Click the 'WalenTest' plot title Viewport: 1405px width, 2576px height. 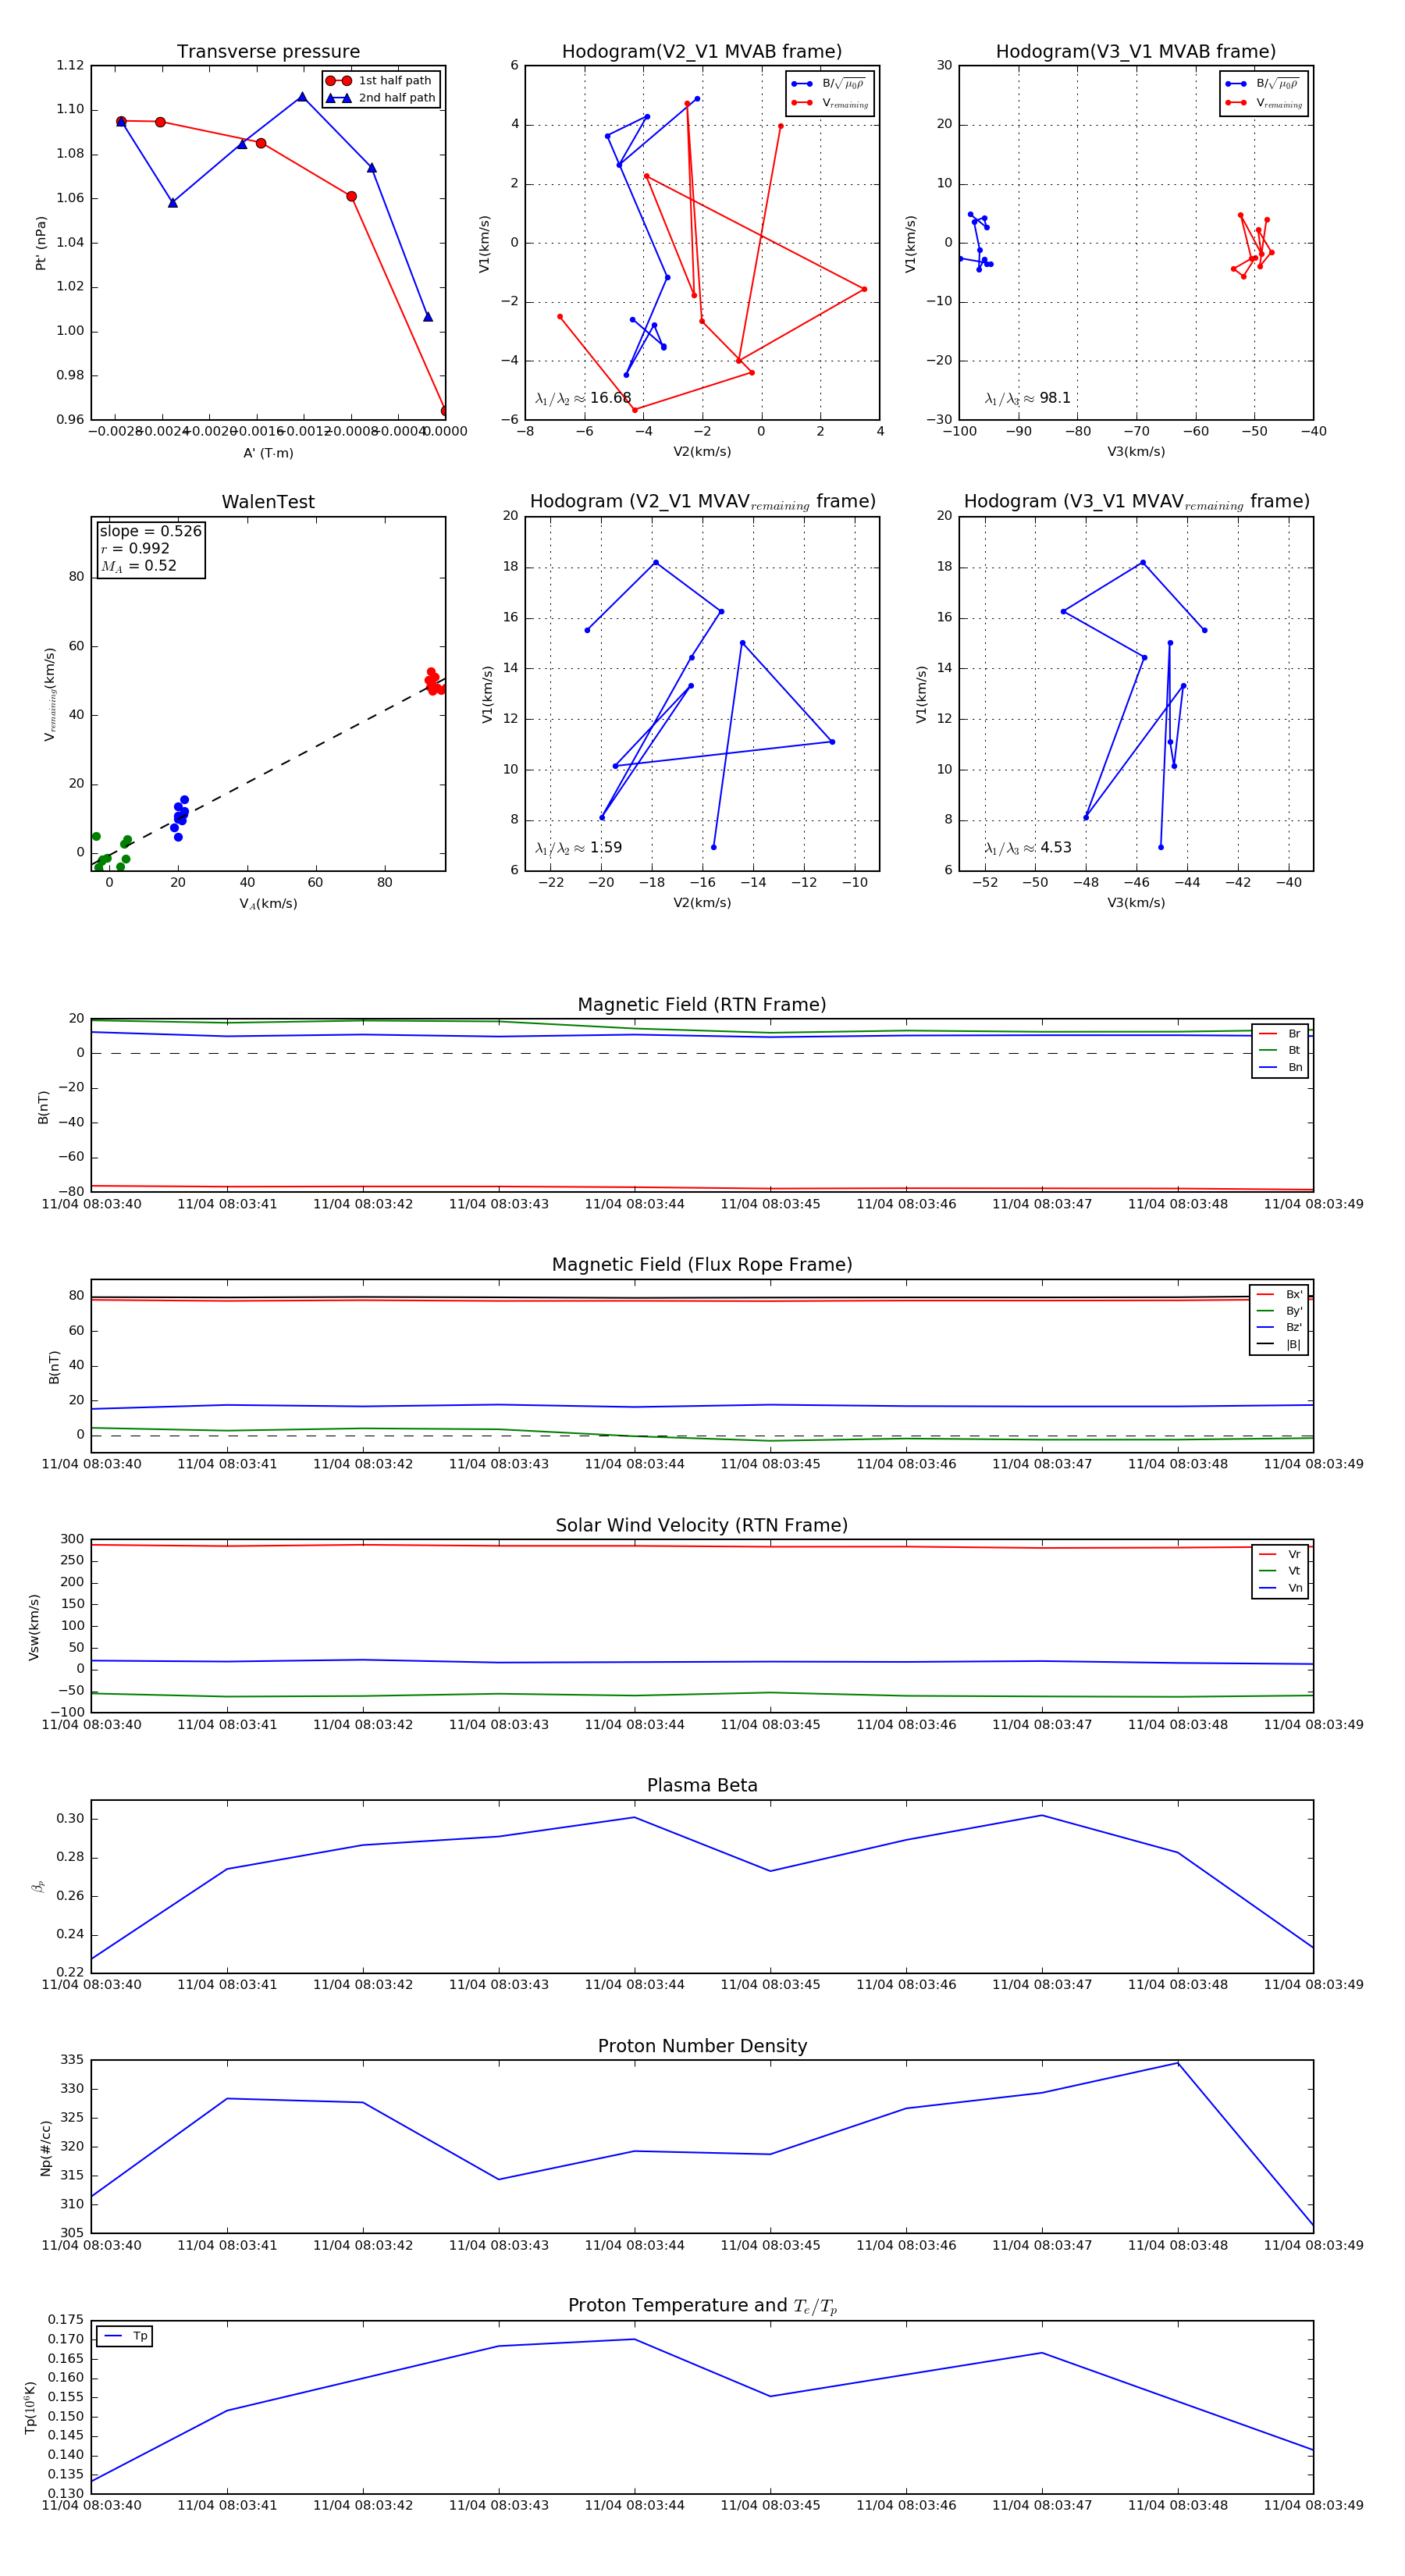click(268, 502)
